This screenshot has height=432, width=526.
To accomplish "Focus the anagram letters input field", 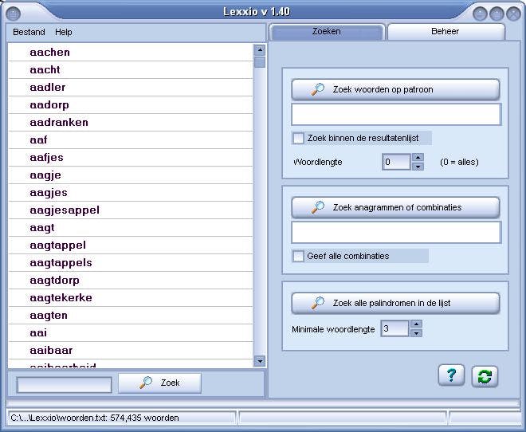I will click(x=396, y=232).
